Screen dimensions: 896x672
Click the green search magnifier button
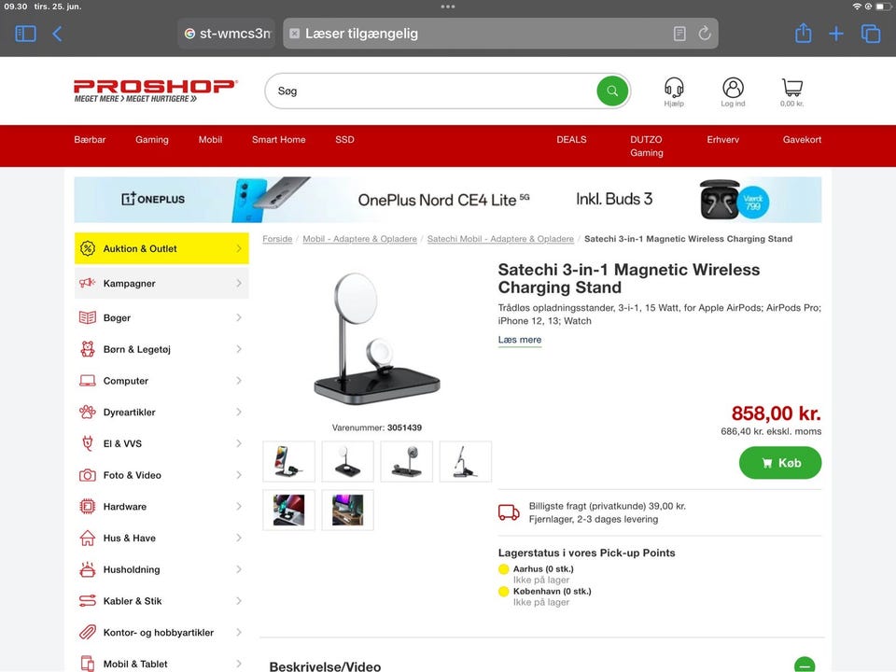click(x=612, y=91)
